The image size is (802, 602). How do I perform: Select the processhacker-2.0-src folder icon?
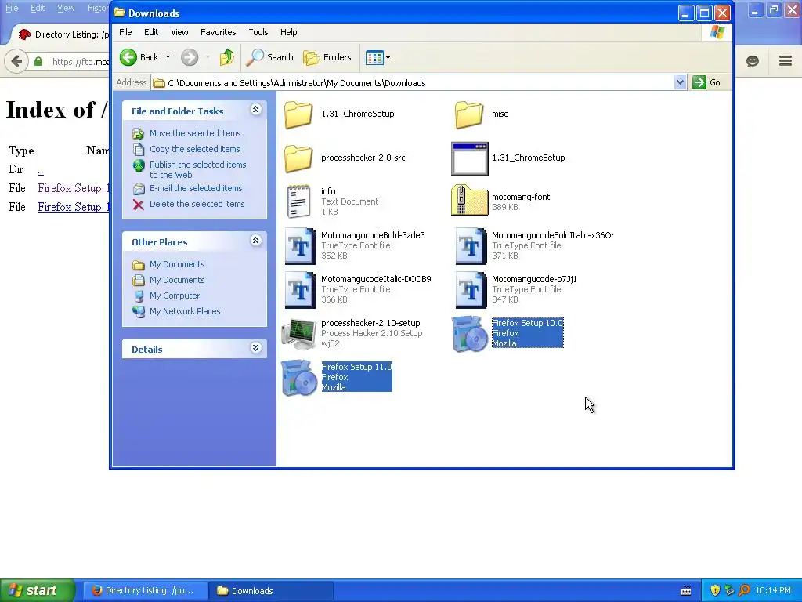pyautogui.click(x=298, y=158)
